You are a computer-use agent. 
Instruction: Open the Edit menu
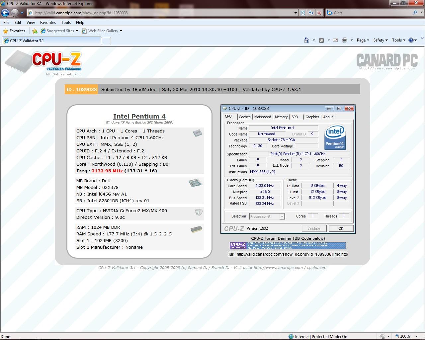click(x=18, y=23)
